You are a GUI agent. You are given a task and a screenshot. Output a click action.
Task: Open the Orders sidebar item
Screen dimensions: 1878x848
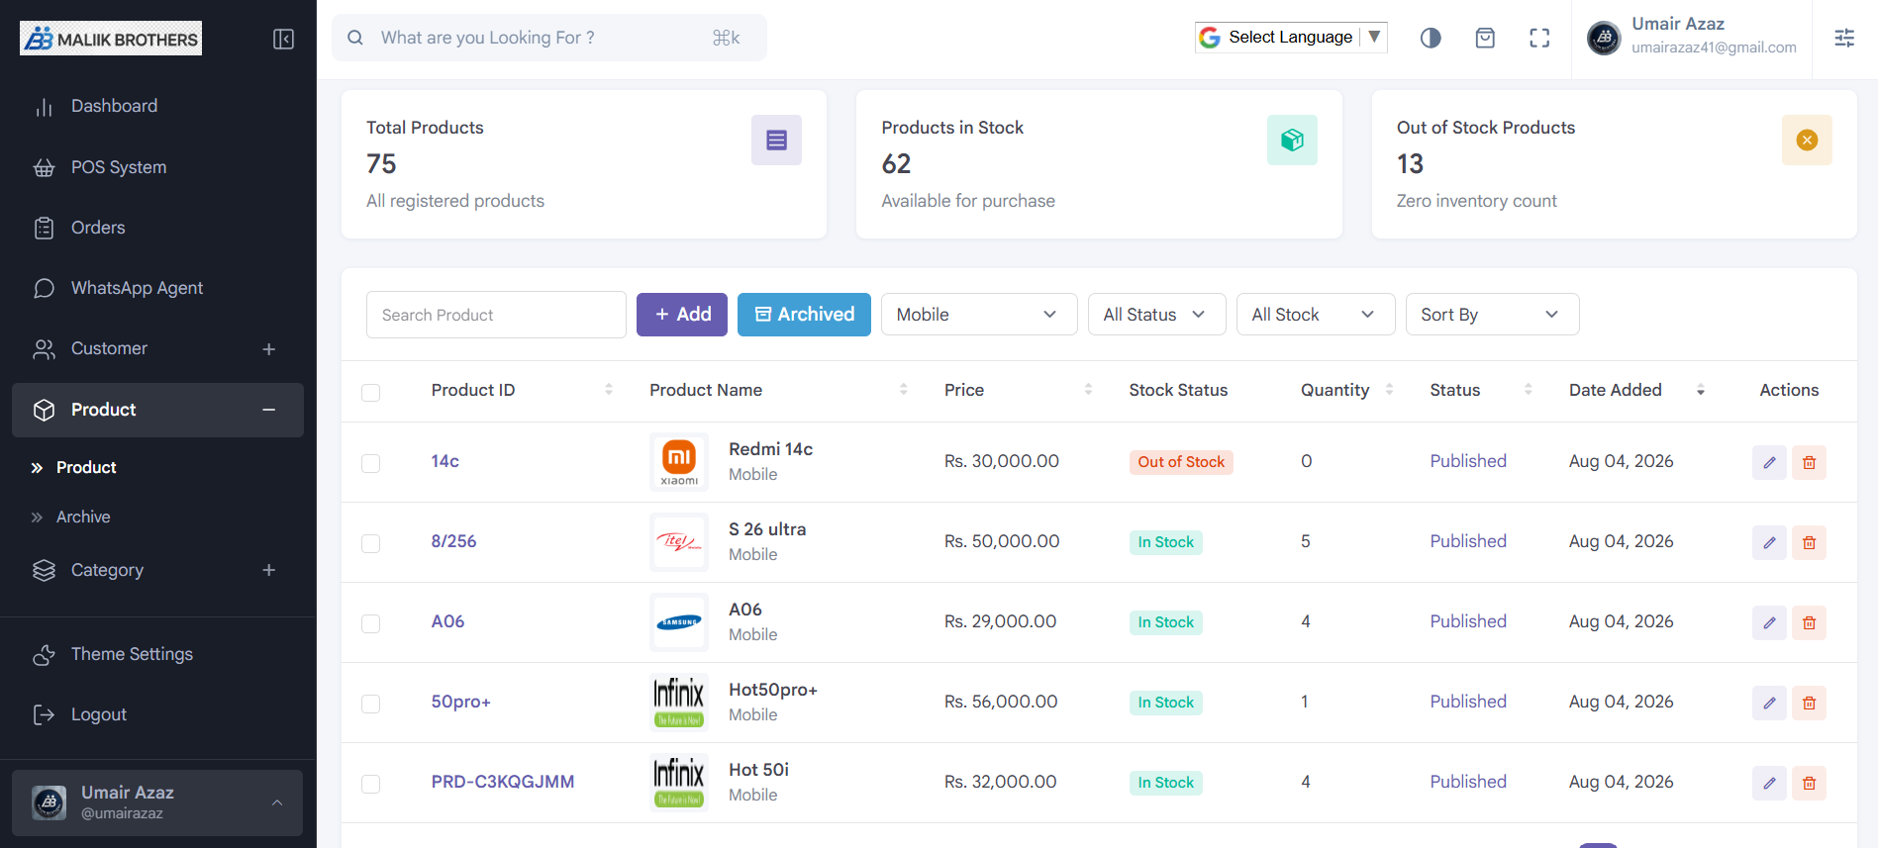[158, 228]
